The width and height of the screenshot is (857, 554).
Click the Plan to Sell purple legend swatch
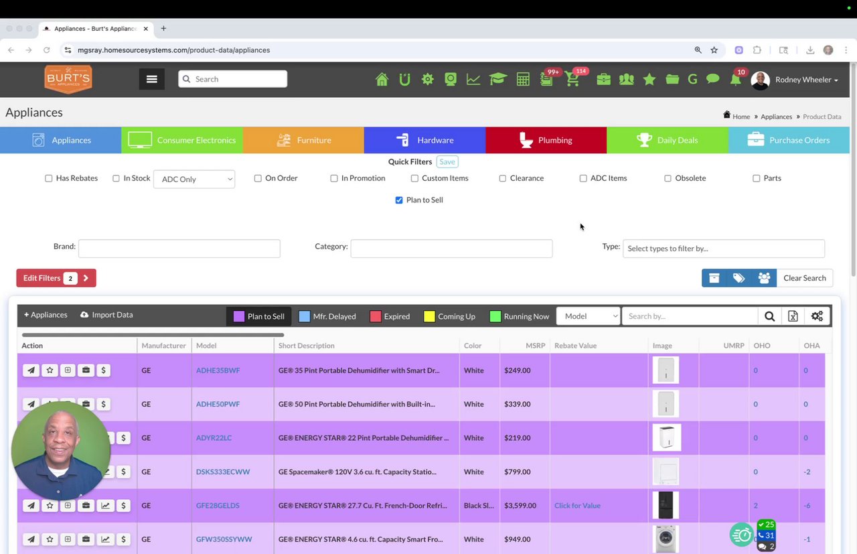(x=239, y=316)
